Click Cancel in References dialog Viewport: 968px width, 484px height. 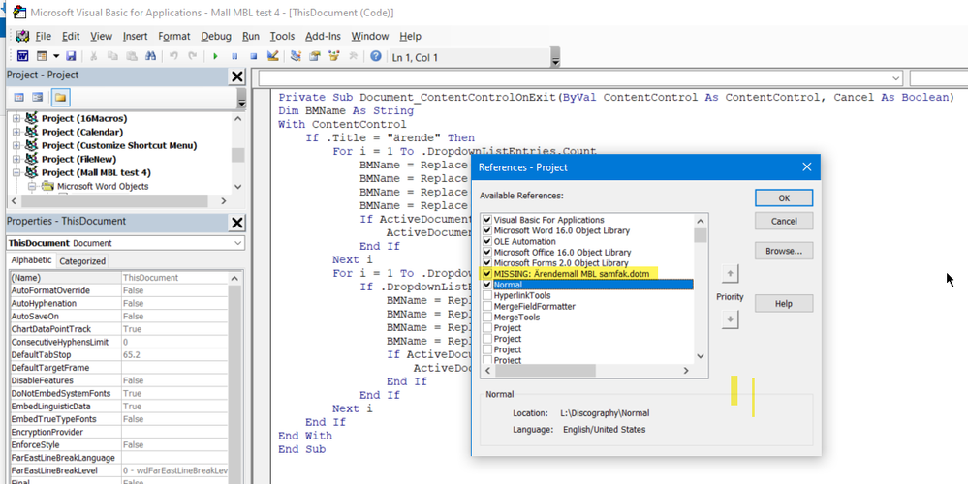coord(784,221)
